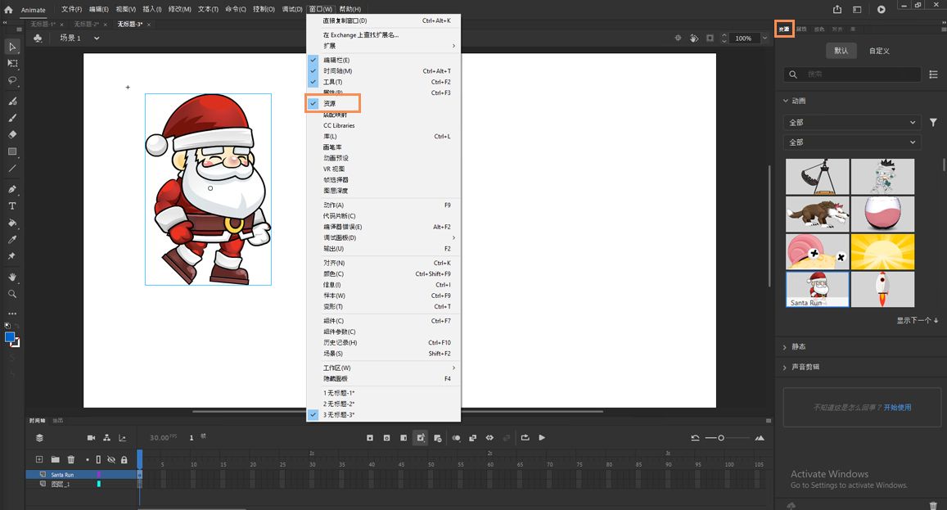Click the New Folder icon in timeline
Screen dimensions: 947x510
coord(55,459)
